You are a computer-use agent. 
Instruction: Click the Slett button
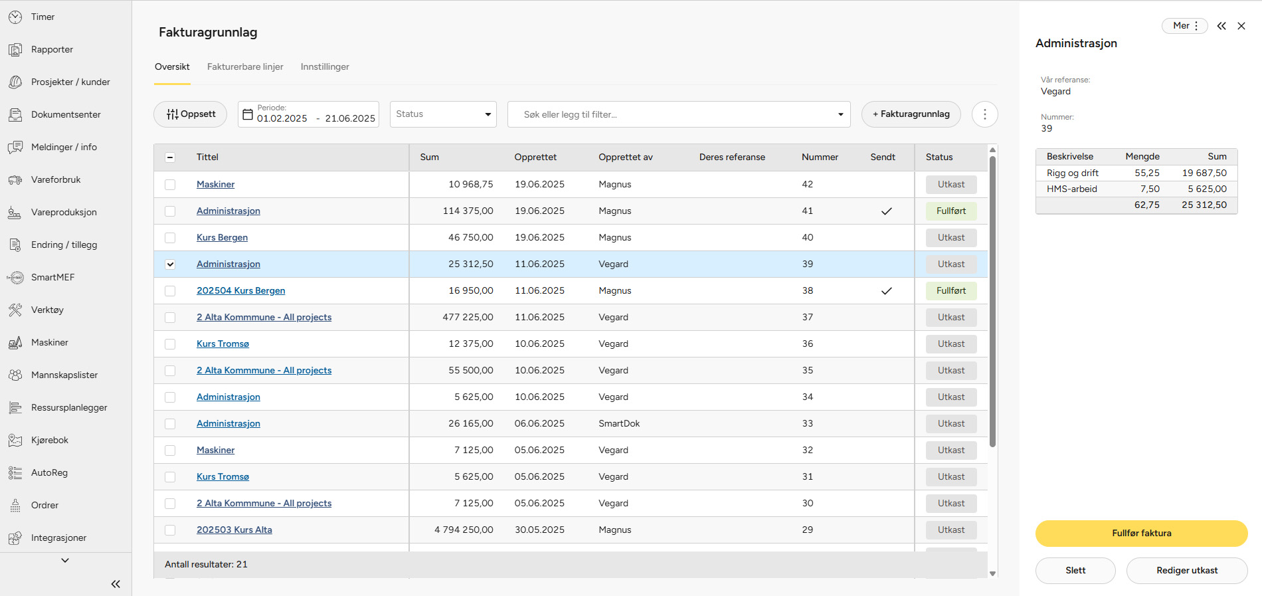coord(1075,570)
